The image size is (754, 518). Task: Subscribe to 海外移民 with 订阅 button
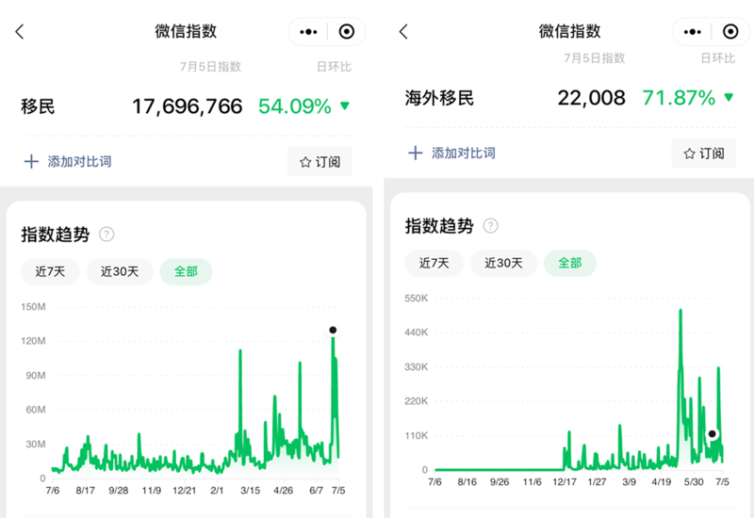(703, 153)
